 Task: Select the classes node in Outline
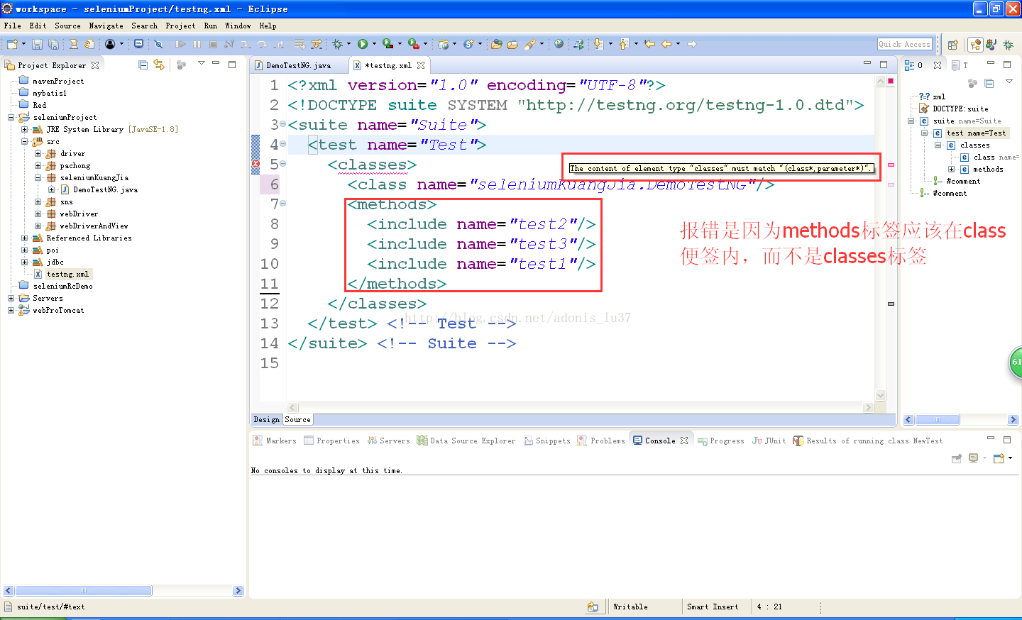974,145
